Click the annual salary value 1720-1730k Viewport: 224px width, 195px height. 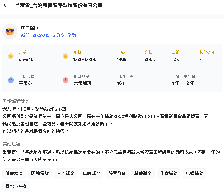click(x=85, y=59)
